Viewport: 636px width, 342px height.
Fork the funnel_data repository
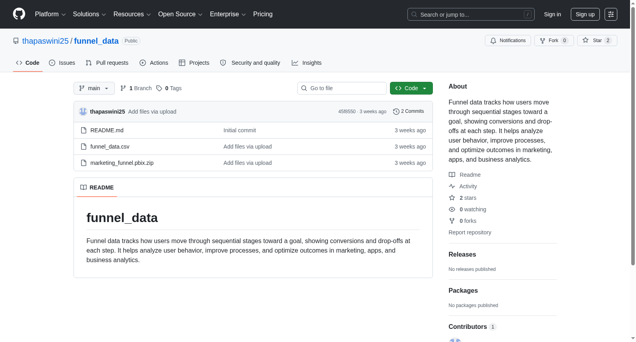(554, 41)
